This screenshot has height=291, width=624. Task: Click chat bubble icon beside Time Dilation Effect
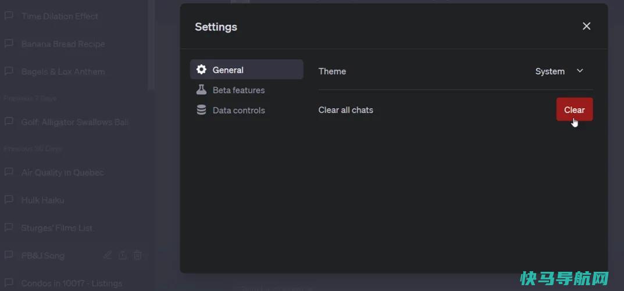[x=8, y=16]
